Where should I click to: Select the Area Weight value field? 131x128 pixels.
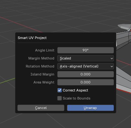tap(86, 82)
